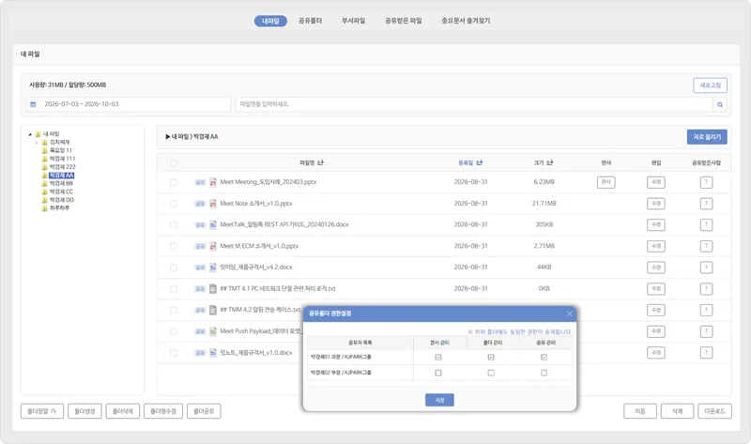Viewport: 751px width, 444px height.
Task: Click the 폴더공유 button
Action: (x=204, y=411)
